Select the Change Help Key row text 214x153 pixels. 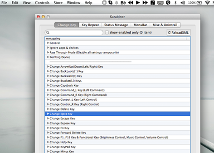point(61,142)
